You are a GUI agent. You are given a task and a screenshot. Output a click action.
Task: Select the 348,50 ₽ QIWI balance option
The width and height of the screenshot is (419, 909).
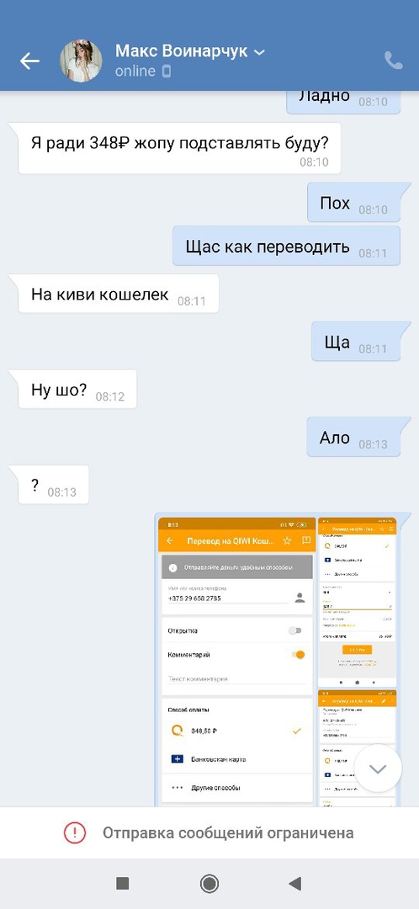point(237,731)
